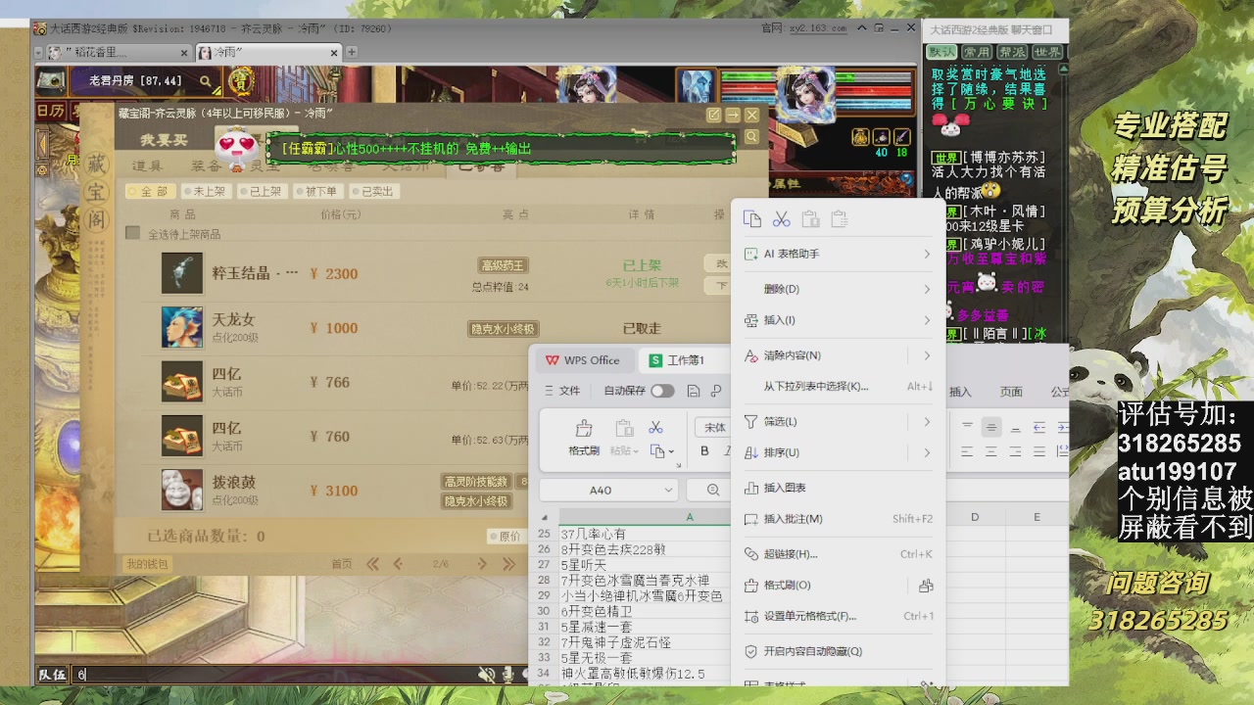Click the search magnifier next to 老君丹房
Screen dimensions: 1254x705
click(206, 81)
